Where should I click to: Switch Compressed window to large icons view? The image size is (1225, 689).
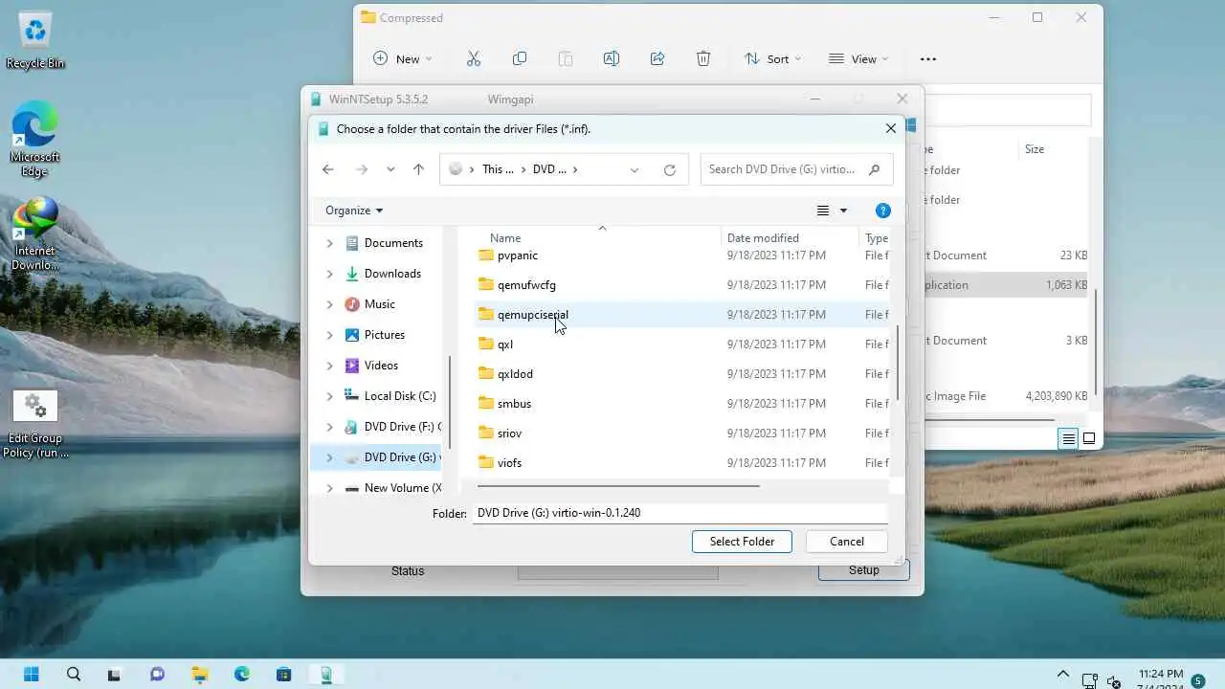1089,439
